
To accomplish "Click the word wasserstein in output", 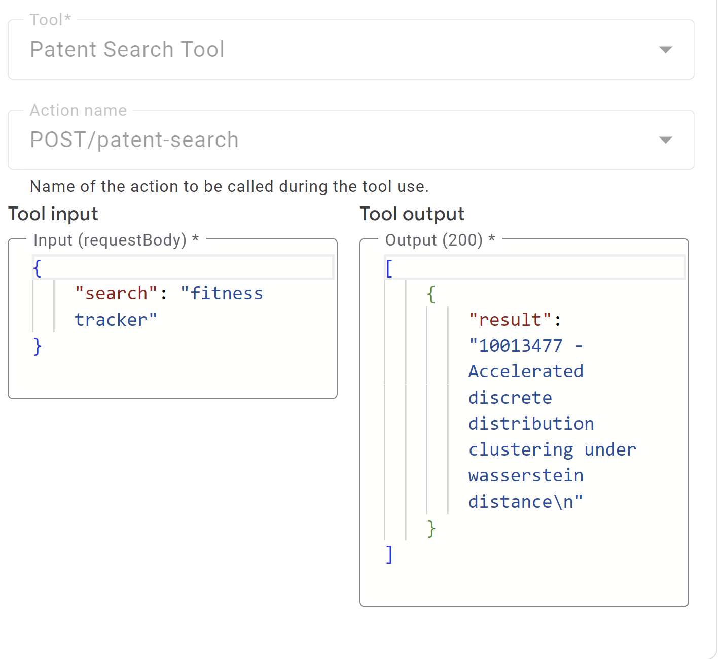I will pyautogui.click(x=526, y=476).
